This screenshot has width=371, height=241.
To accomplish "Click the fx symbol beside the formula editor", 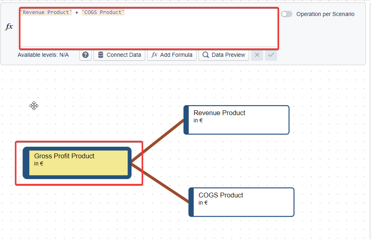I will point(9,27).
